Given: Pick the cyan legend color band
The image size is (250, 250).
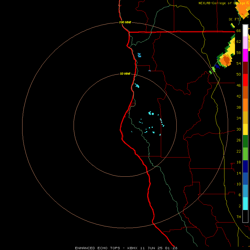Looking at the screenshot, I should click(x=245, y=204).
